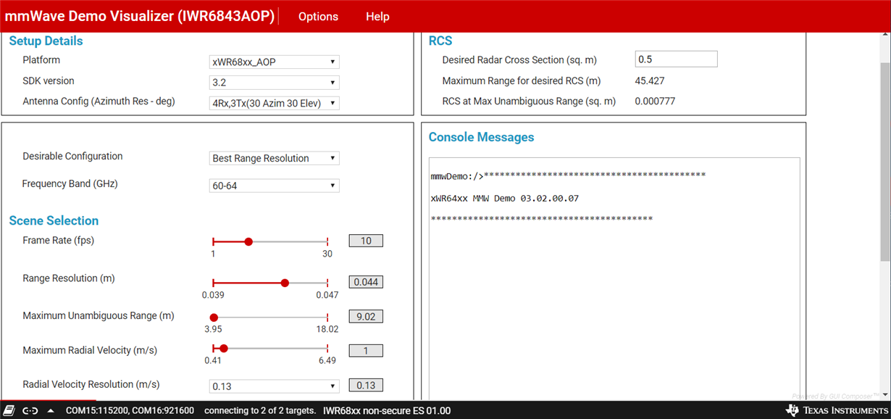Click the IWR68xx non-secure ES 01.00 text
Screen dimensions: 891x419
387,410
